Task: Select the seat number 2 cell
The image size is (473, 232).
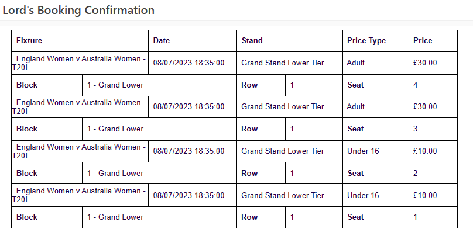Action: 433,173
